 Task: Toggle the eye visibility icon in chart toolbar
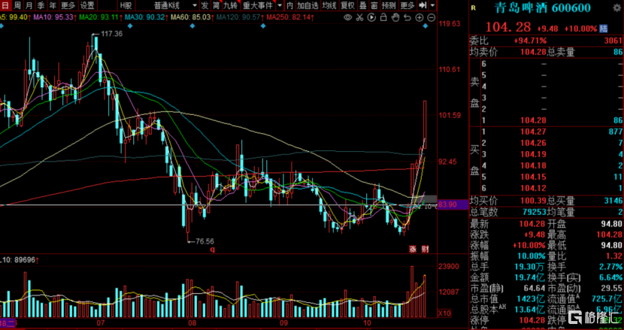tap(347, 17)
